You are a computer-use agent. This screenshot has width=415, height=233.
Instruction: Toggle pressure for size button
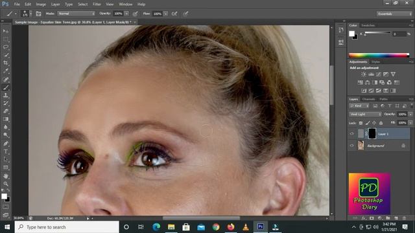click(x=185, y=14)
